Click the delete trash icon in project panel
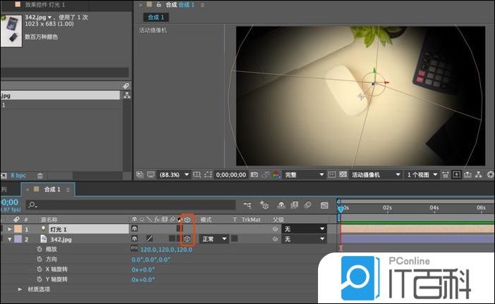This screenshot has width=495, height=304. 40,175
